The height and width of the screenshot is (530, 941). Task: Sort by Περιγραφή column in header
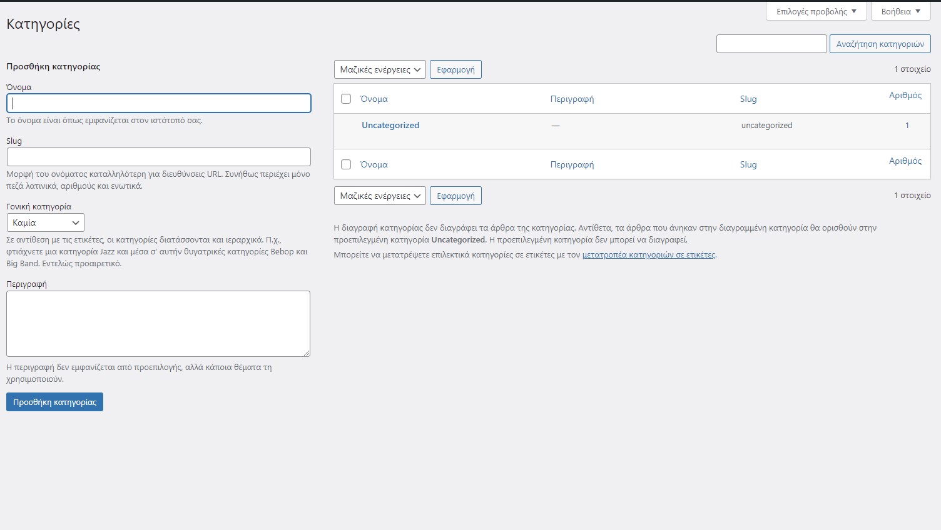[x=572, y=99]
